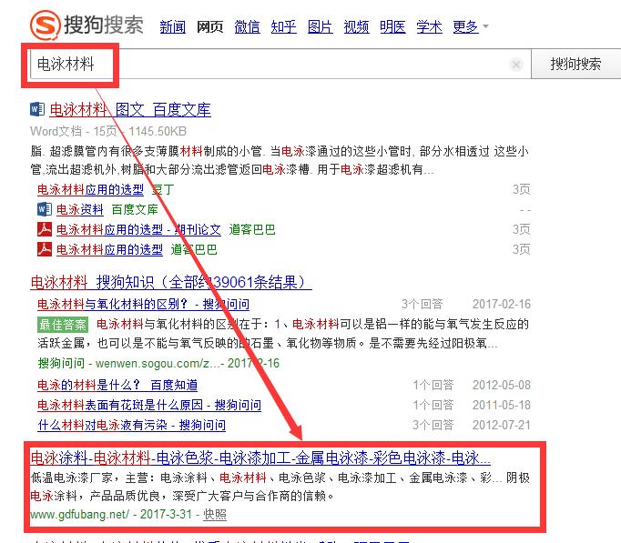Image resolution: width=621 pixels, height=543 pixels.
Task: Open the 电泳涂料-电泳材料-电泳色浆 result title
Action: tap(260, 458)
